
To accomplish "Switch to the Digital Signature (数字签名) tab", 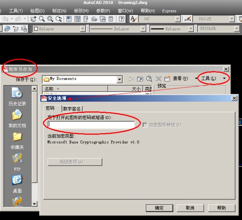I will pyautogui.click(x=72, y=109).
